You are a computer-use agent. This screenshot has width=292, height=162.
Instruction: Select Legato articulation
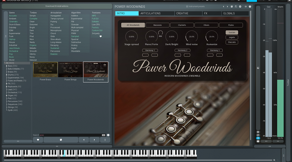click(232, 37)
